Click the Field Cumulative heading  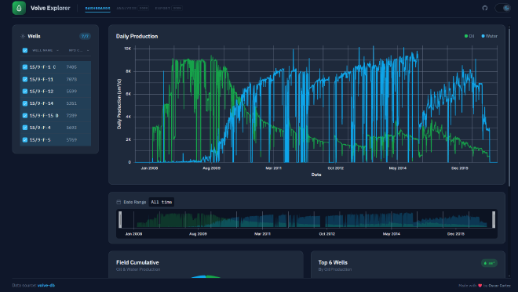137,262
